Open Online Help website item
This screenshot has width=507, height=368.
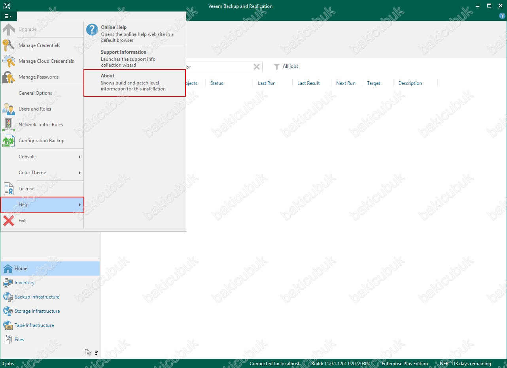tap(135, 34)
